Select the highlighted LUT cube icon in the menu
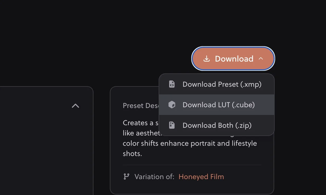The image size is (326, 195). (x=172, y=105)
